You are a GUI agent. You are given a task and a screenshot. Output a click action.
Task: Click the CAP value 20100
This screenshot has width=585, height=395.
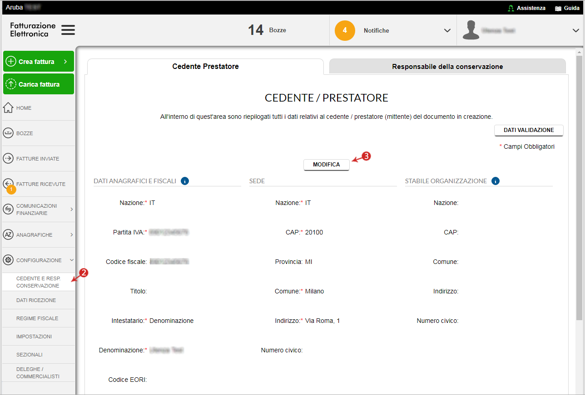point(314,232)
